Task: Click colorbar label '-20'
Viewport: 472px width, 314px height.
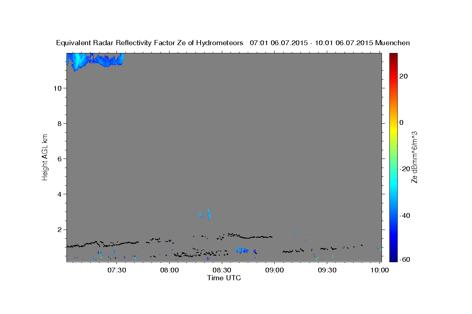Action: [x=405, y=169]
